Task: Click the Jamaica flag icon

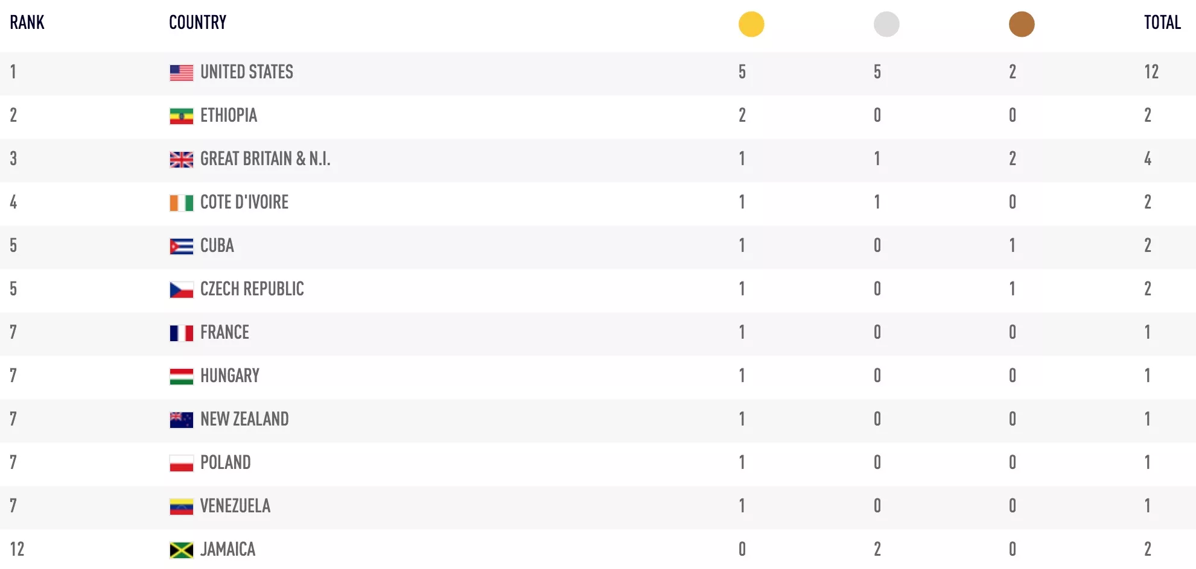Action: pos(181,550)
